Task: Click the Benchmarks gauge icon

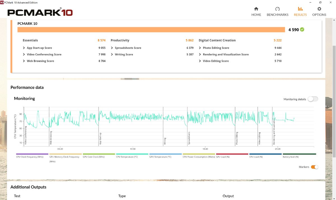Action: click(x=277, y=9)
